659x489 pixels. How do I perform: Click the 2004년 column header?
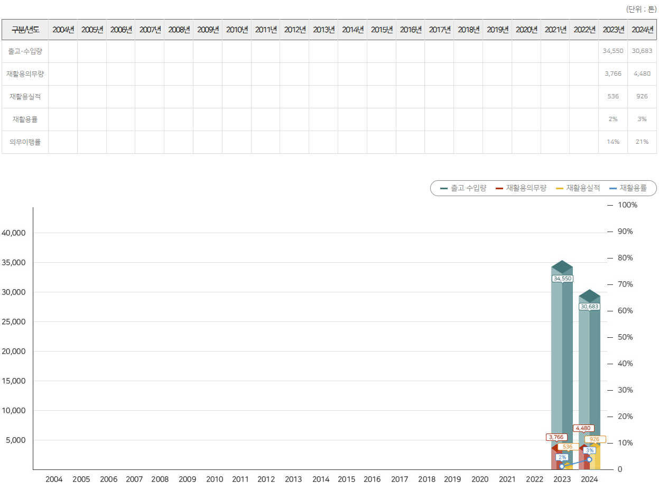tap(63, 30)
